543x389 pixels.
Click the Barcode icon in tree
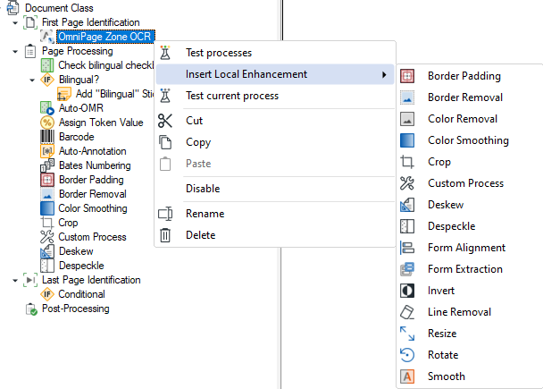coord(47,137)
